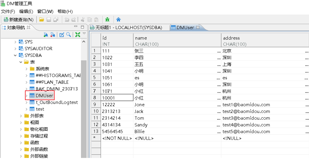This screenshot has height=159, width=309.
Task: Collapse the SYSDBA schema node
Action: (x=15, y=55)
